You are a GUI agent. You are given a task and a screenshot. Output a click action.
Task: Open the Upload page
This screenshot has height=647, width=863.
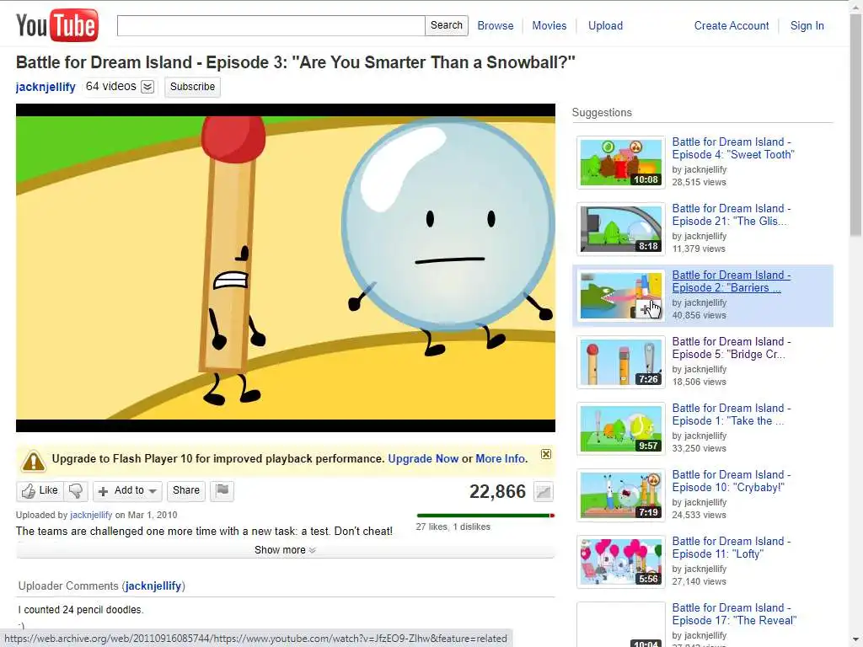point(605,25)
